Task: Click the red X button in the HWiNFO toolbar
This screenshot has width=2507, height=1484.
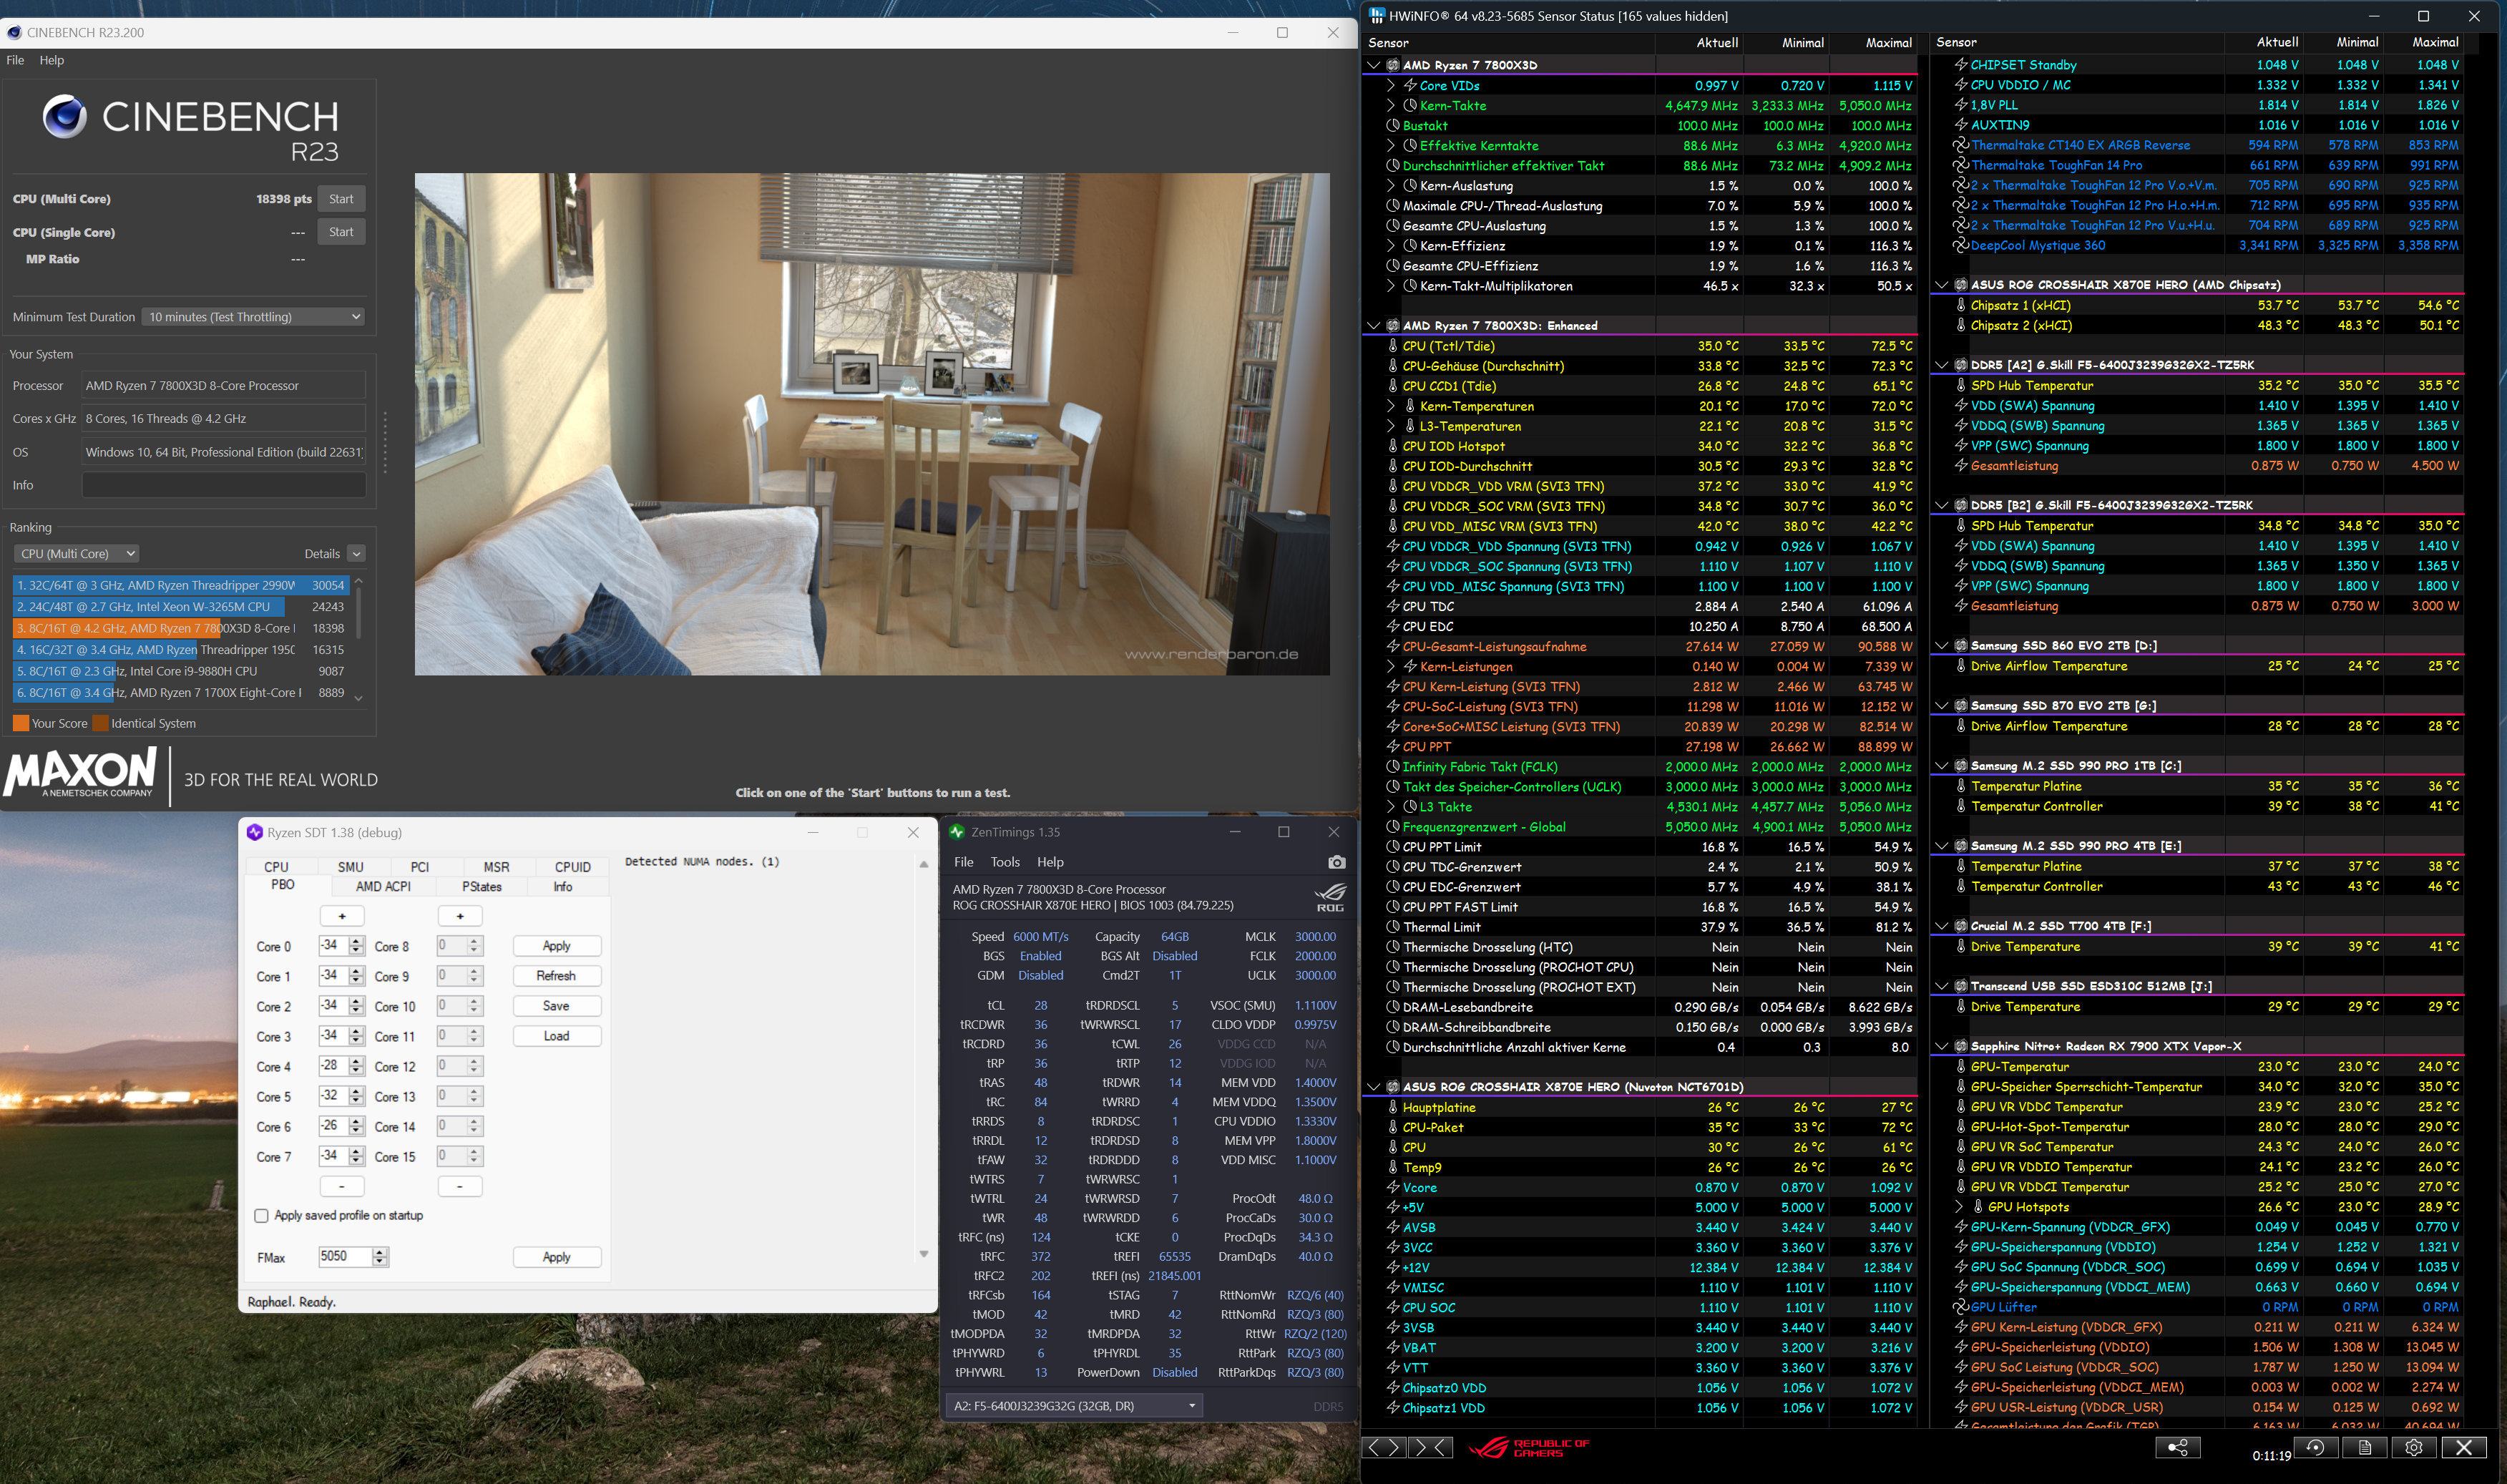Action: click(x=2464, y=1447)
